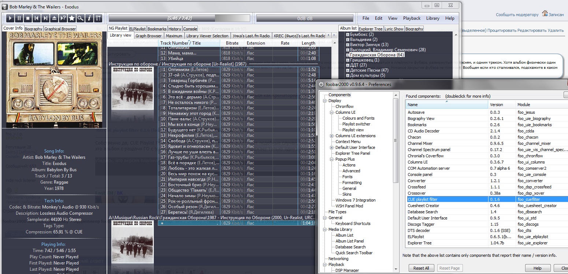Switch to the Explorer Tree tab
The image size is (568, 274).
[371, 29]
